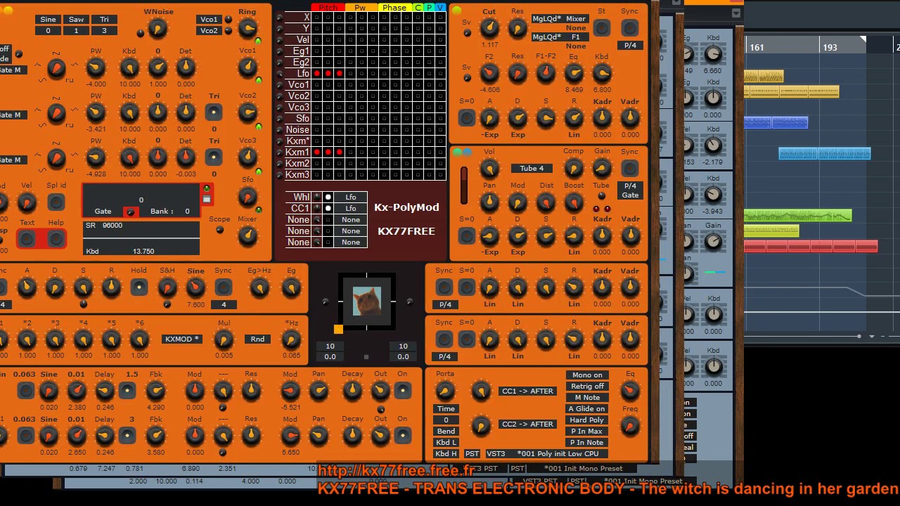
Task: Adjust the first Fbk delay knob
Action: coord(156,391)
